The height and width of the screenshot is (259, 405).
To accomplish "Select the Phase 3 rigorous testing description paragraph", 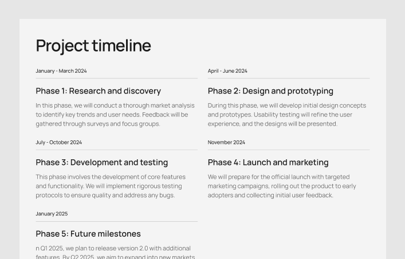I will (111, 186).
